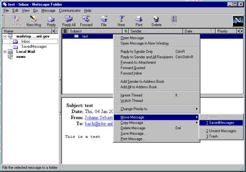Click the Inbox folder icon
This screenshot has width=246, height=172.
point(15,41)
